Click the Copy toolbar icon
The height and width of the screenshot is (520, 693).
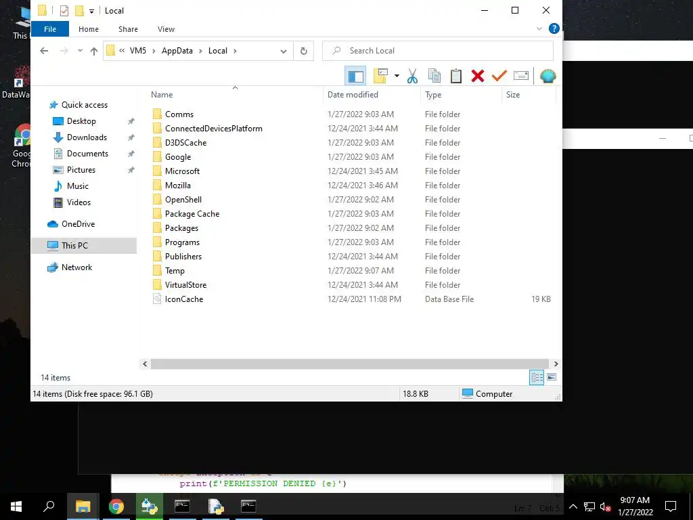[434, 76]
